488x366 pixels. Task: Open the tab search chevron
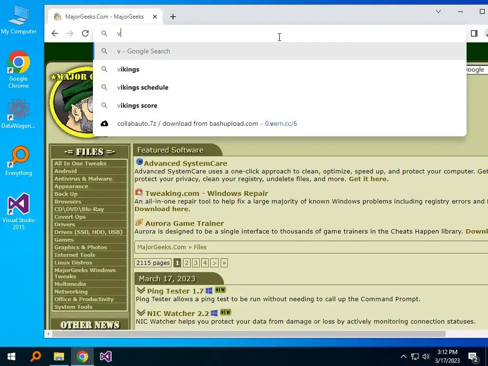pos(438,11)
